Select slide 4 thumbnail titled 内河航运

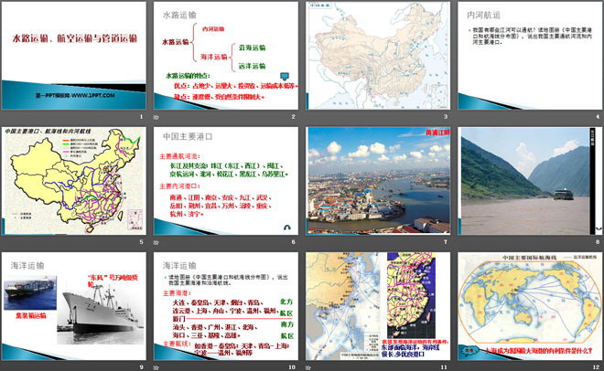(530, 56)
